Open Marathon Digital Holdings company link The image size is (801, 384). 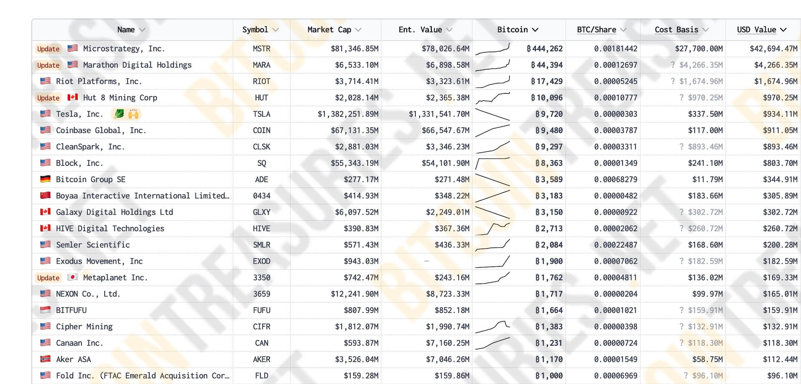coord(137,65)
